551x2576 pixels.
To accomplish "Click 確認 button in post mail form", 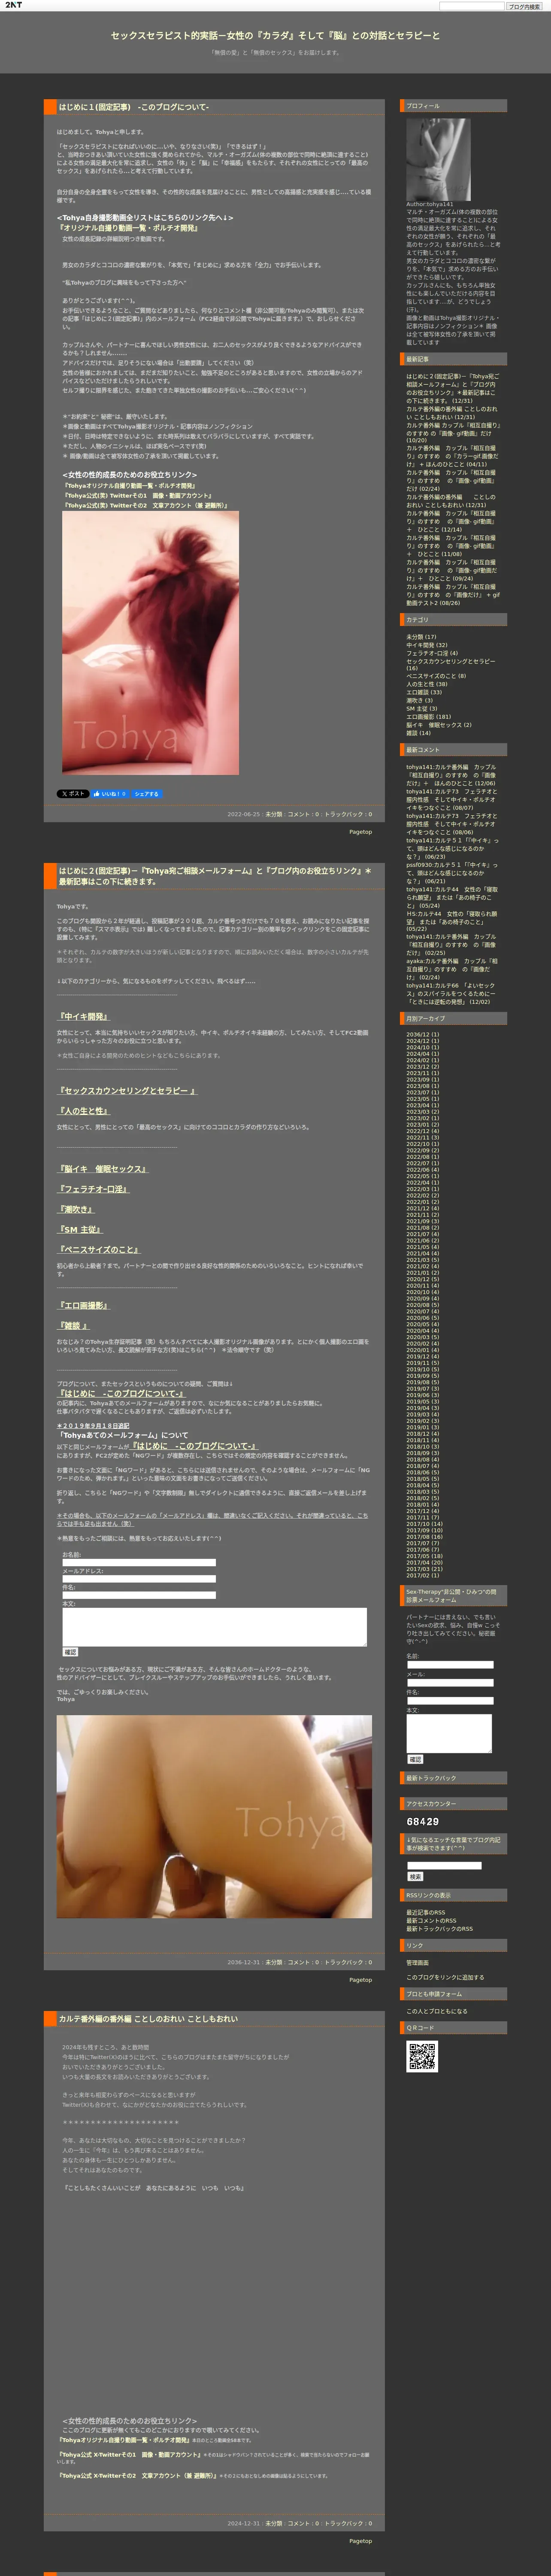I will click(71, 1652).
